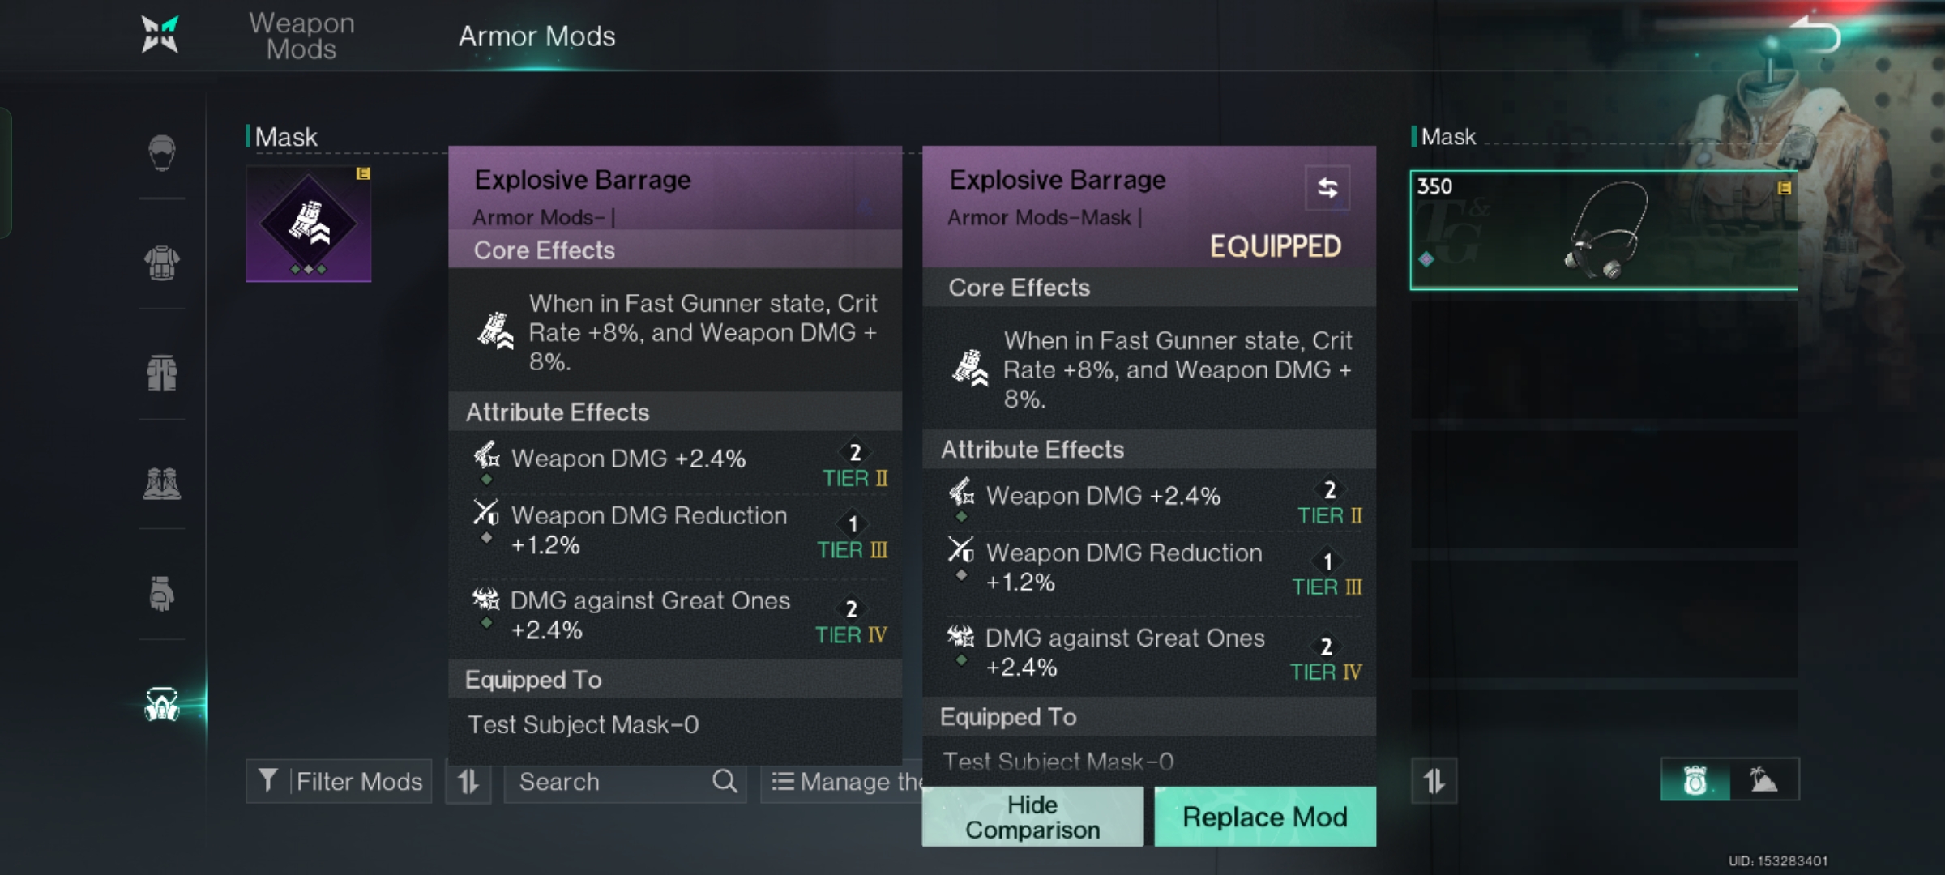The height and width of the screenshot is (875, 1945).
Task: Select the gas mask slot icon
Action: 162,704
